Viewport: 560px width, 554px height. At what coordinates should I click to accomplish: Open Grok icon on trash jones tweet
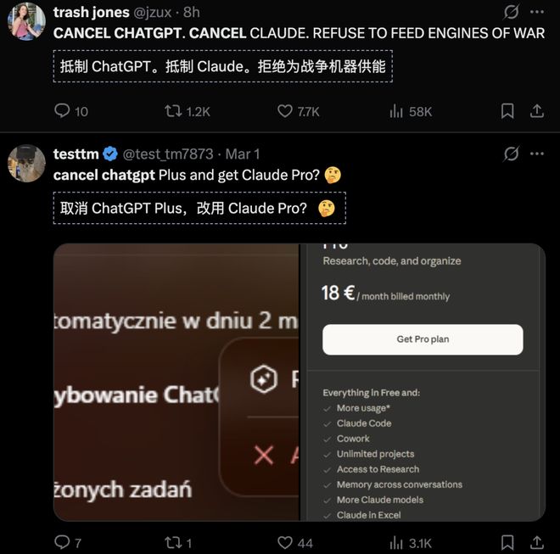point(511,13)
